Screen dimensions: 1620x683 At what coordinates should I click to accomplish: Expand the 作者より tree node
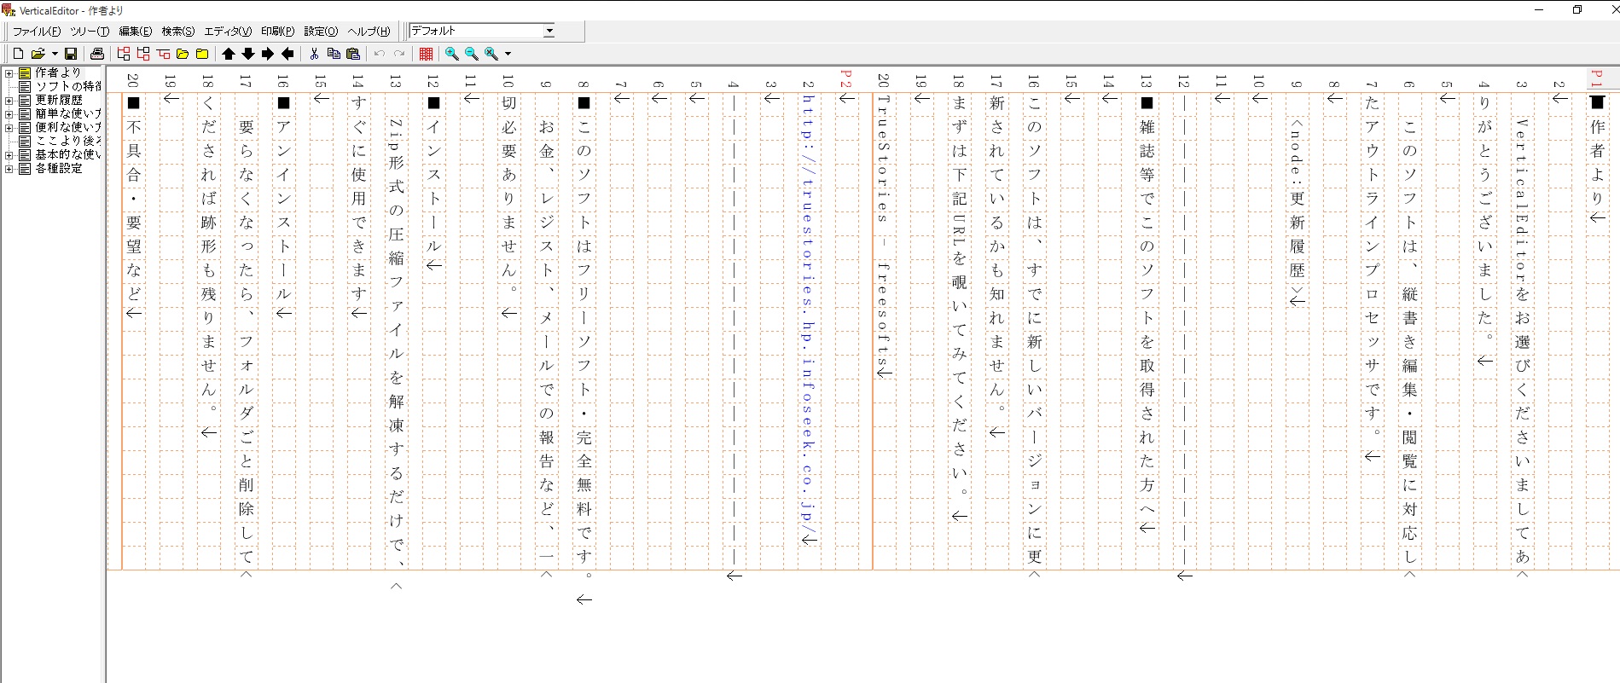click(9, 73)
